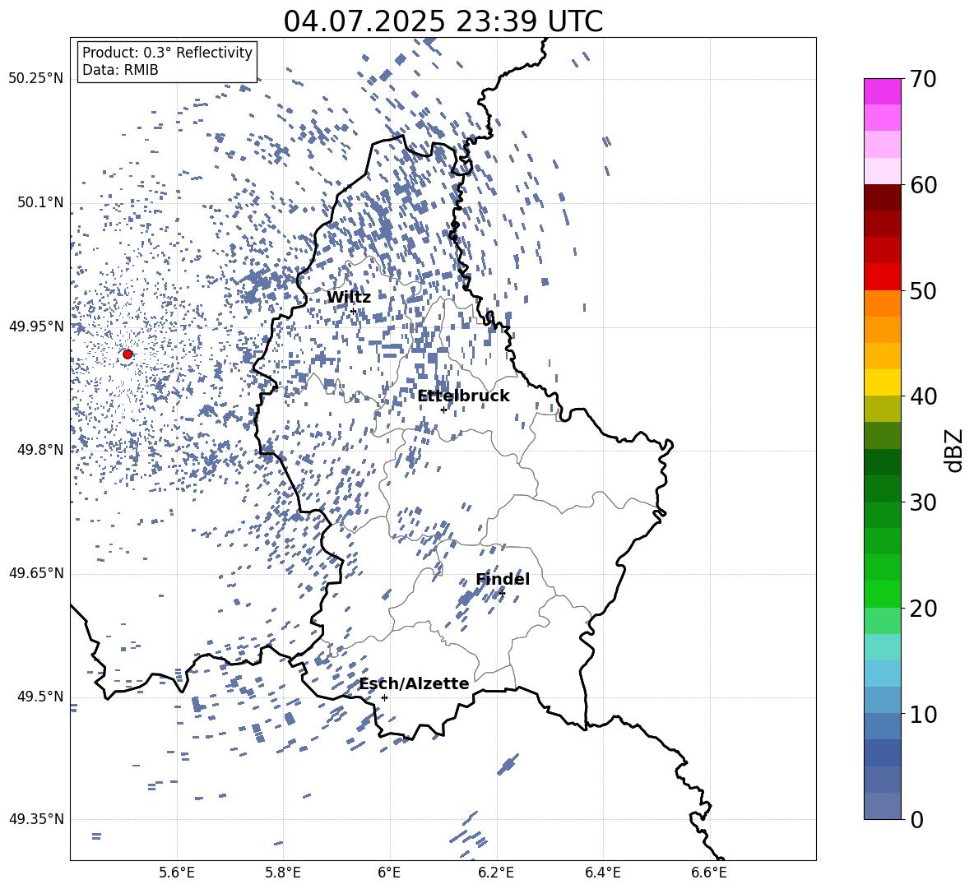Click the Esch/Alzette city label

[415, 683]
